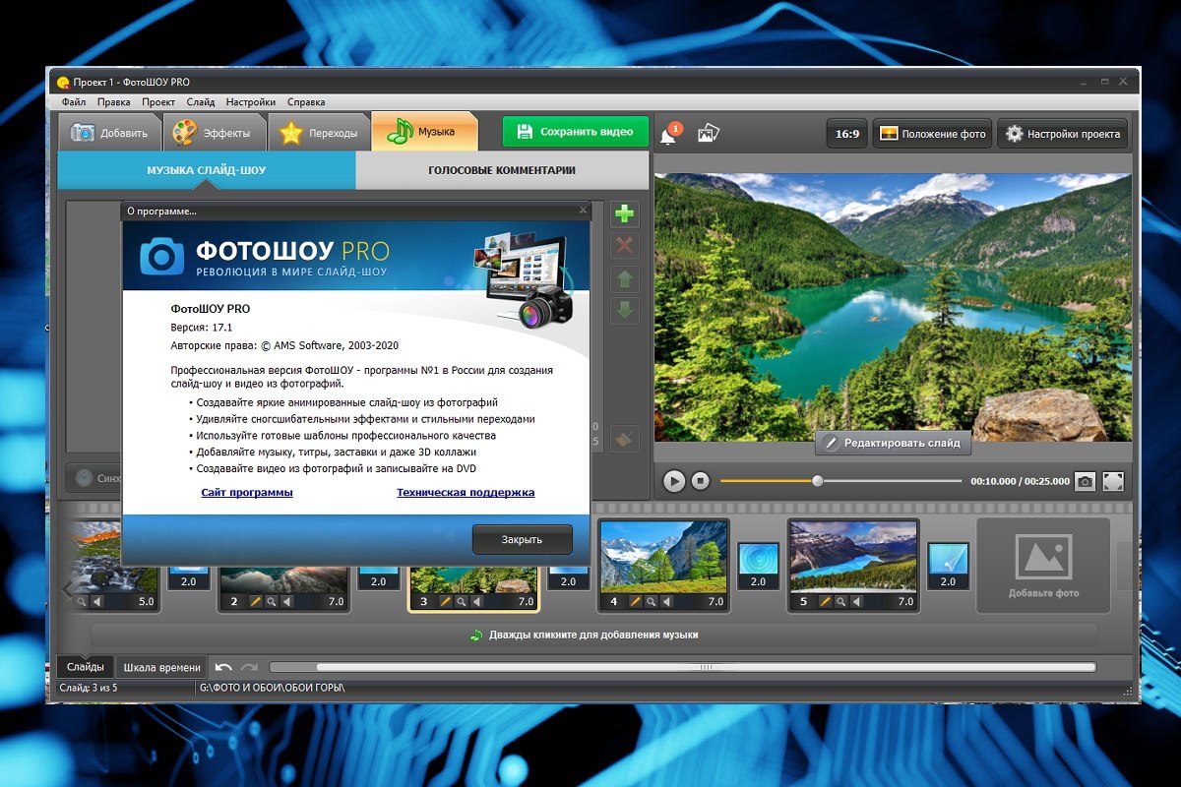Open the Правка menu
Image resolution: width=1181 pixels, height=787 pixels.
coord(114,102)
